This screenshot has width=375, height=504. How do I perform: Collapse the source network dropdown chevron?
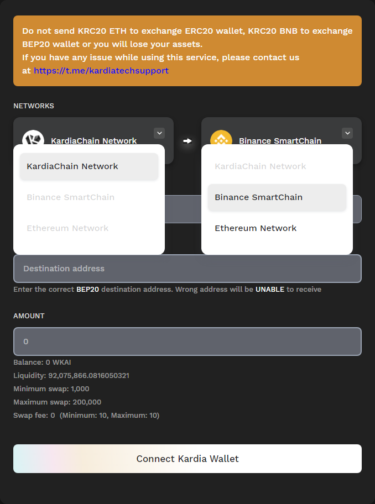pyautogui.click(x=159, y=133)
